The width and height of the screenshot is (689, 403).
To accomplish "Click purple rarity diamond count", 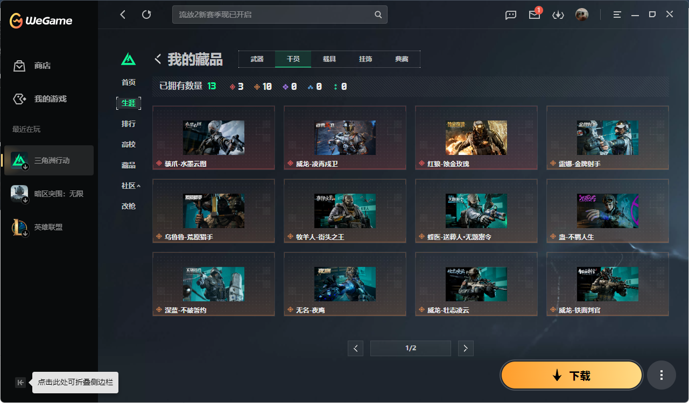I will tap(290, 86).
